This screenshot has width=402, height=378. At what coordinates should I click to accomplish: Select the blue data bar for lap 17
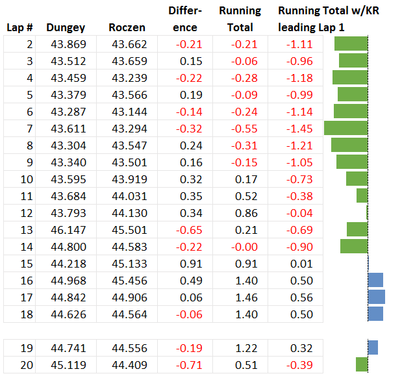tap(376, 297)
